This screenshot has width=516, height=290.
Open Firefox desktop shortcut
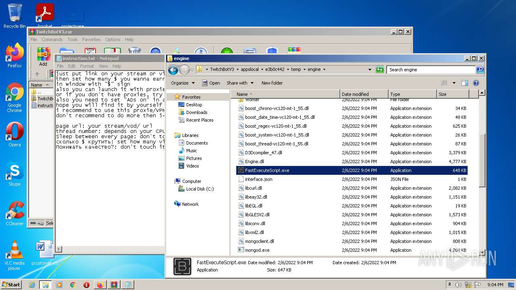(x=15, y=55)
